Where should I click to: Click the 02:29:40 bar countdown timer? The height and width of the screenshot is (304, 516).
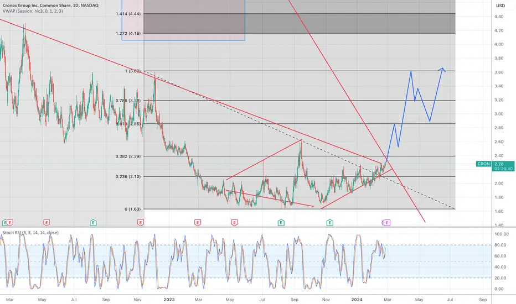pyautogui.click(x=503, y=169)
